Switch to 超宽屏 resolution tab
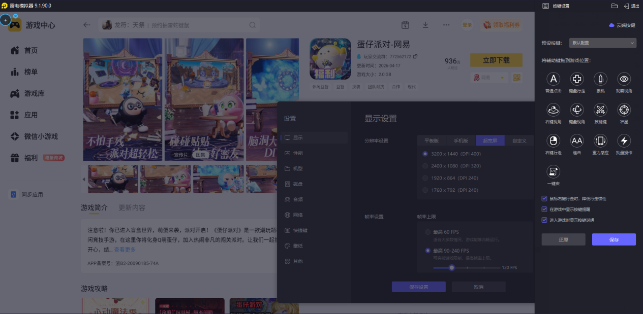The width and height of the screenshot is (643, 314). [x=490, y=141]
